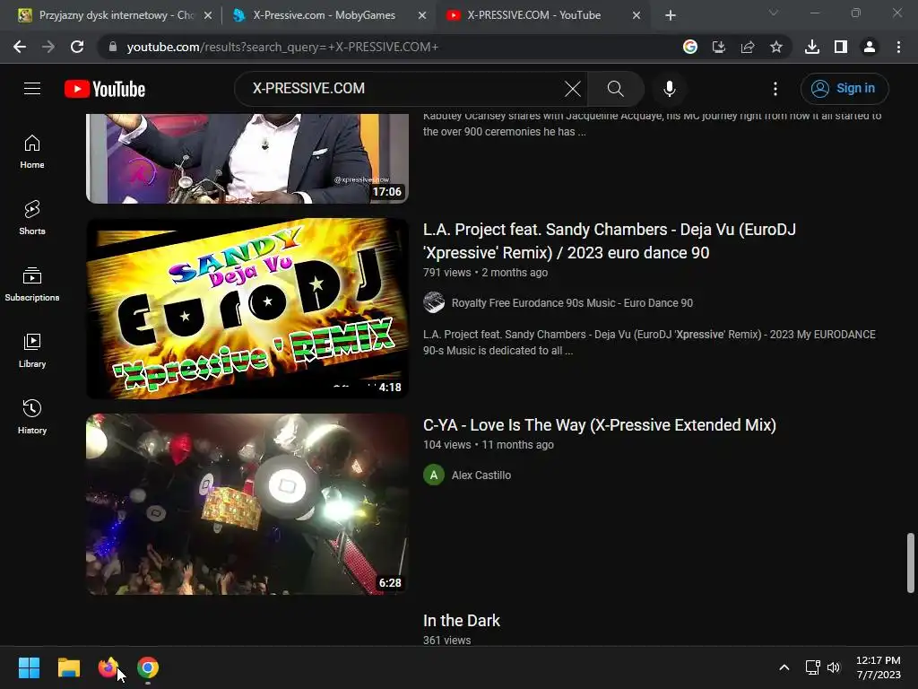
Task: Start voice search with the microphone icon
Action: 670,89
